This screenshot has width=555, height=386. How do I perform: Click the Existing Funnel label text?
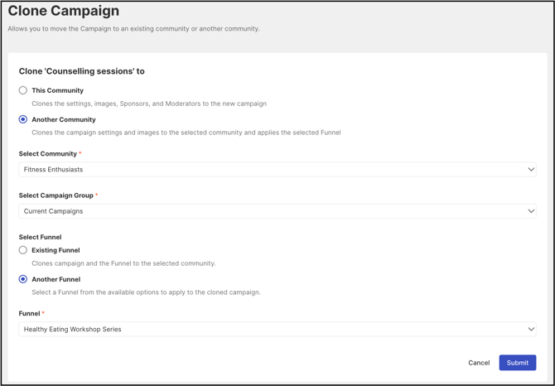55,250
